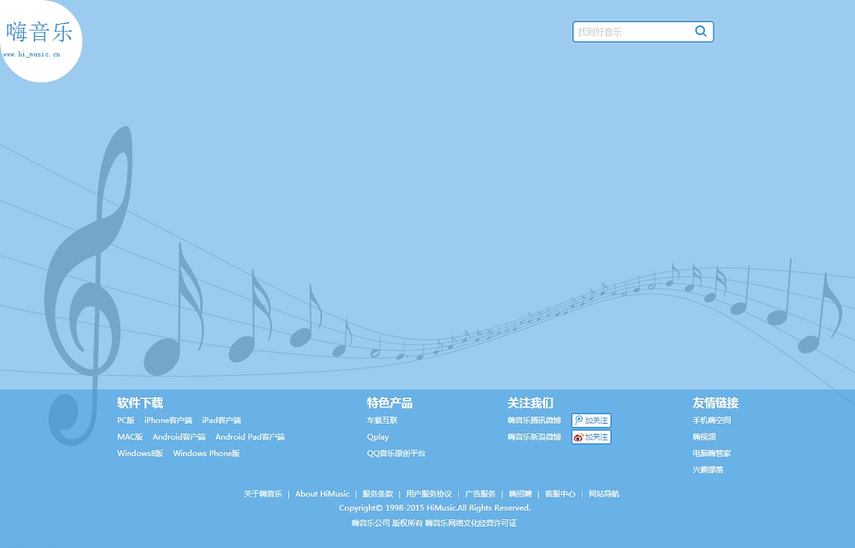Open the 车载互联 product link

(x=382, y=420)
